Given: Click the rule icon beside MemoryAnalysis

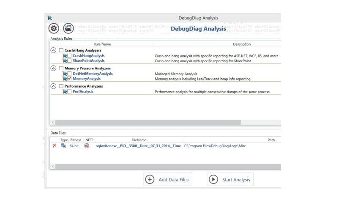Looking at the screenshot, I should tap(65, 78).
